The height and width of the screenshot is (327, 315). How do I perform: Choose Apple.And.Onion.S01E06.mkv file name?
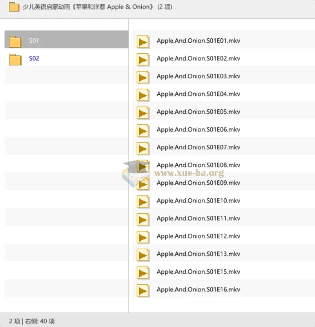tap(199, 129)
